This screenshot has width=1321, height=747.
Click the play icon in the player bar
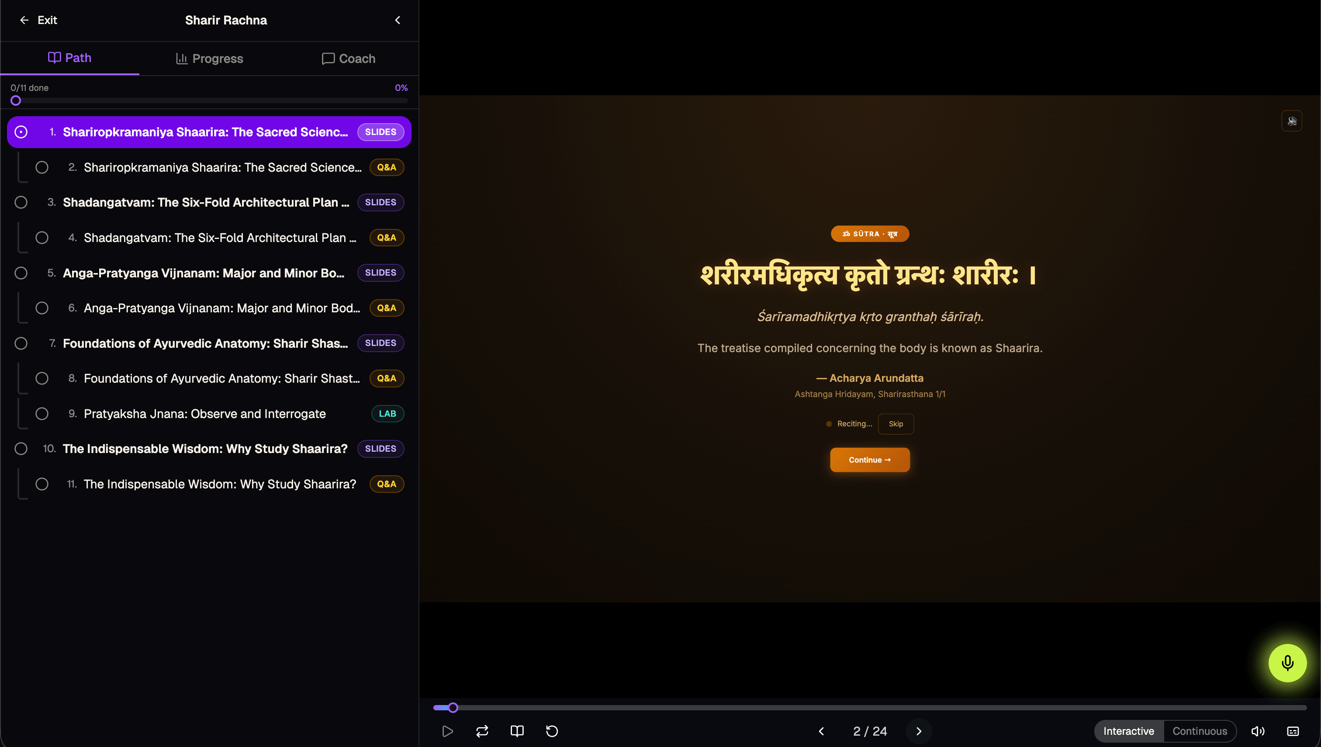point(447,731)
